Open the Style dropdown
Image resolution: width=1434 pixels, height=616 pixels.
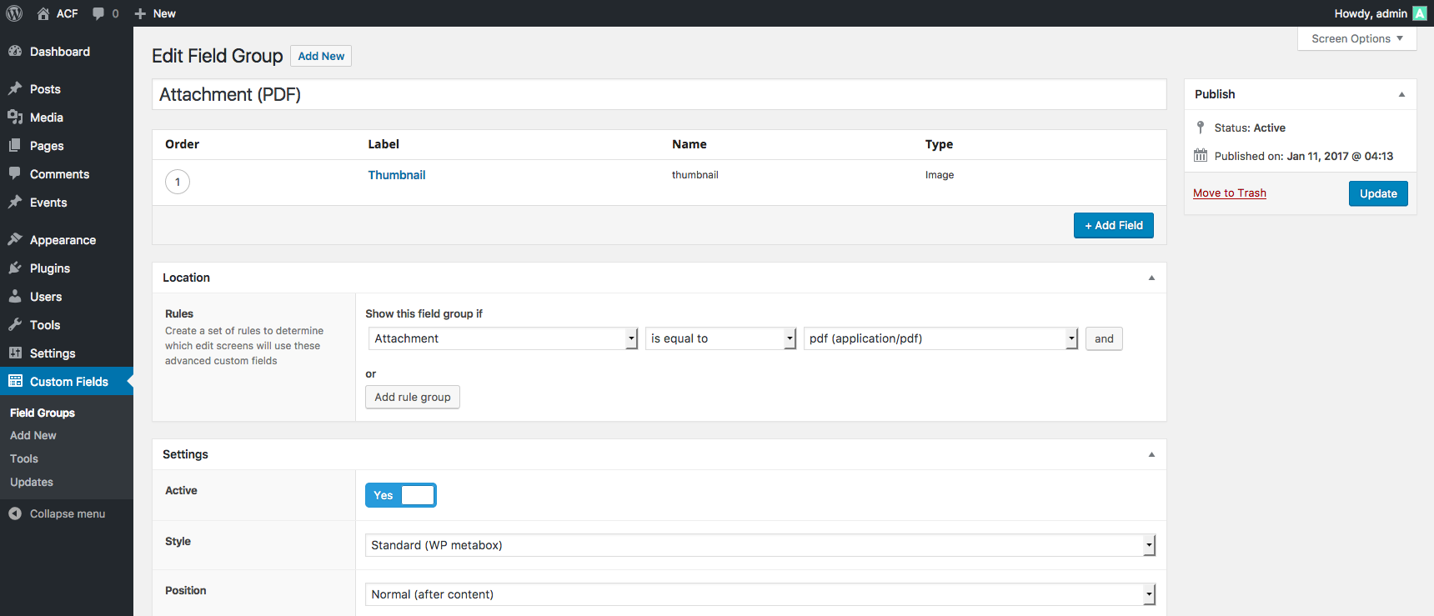760,545
